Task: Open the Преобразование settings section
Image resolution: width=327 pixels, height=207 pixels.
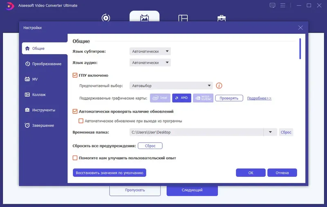Action: [x=43, y=64]
